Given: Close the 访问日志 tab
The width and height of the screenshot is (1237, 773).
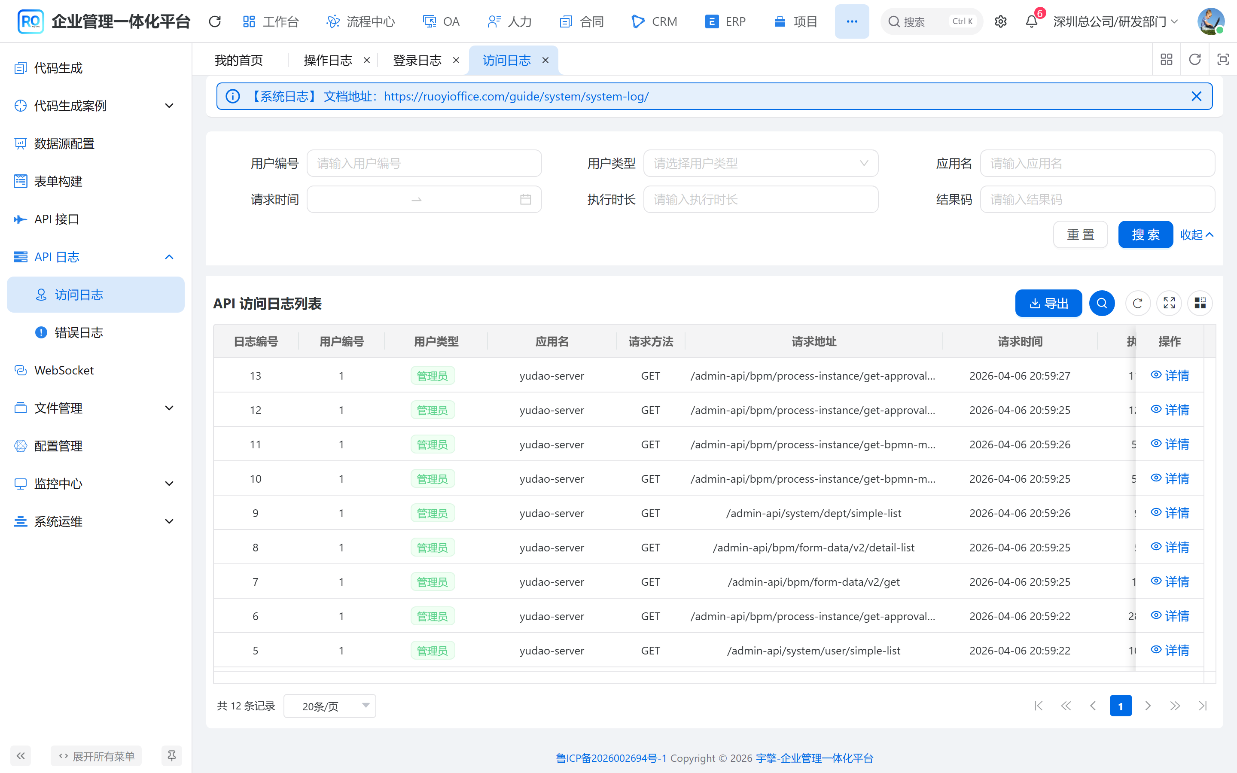Looking at the screenshot, I should [x=545, y=60].
